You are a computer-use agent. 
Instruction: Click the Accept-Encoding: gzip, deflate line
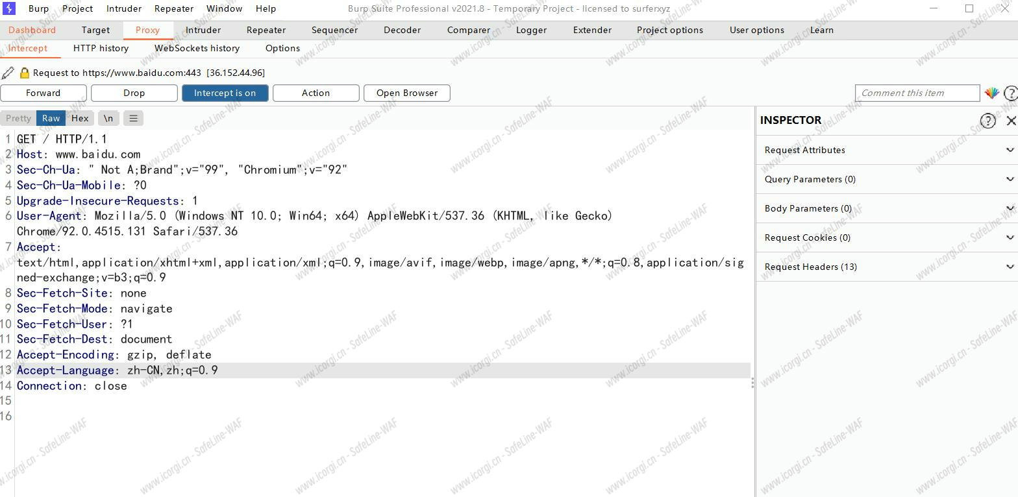[114, 355]
